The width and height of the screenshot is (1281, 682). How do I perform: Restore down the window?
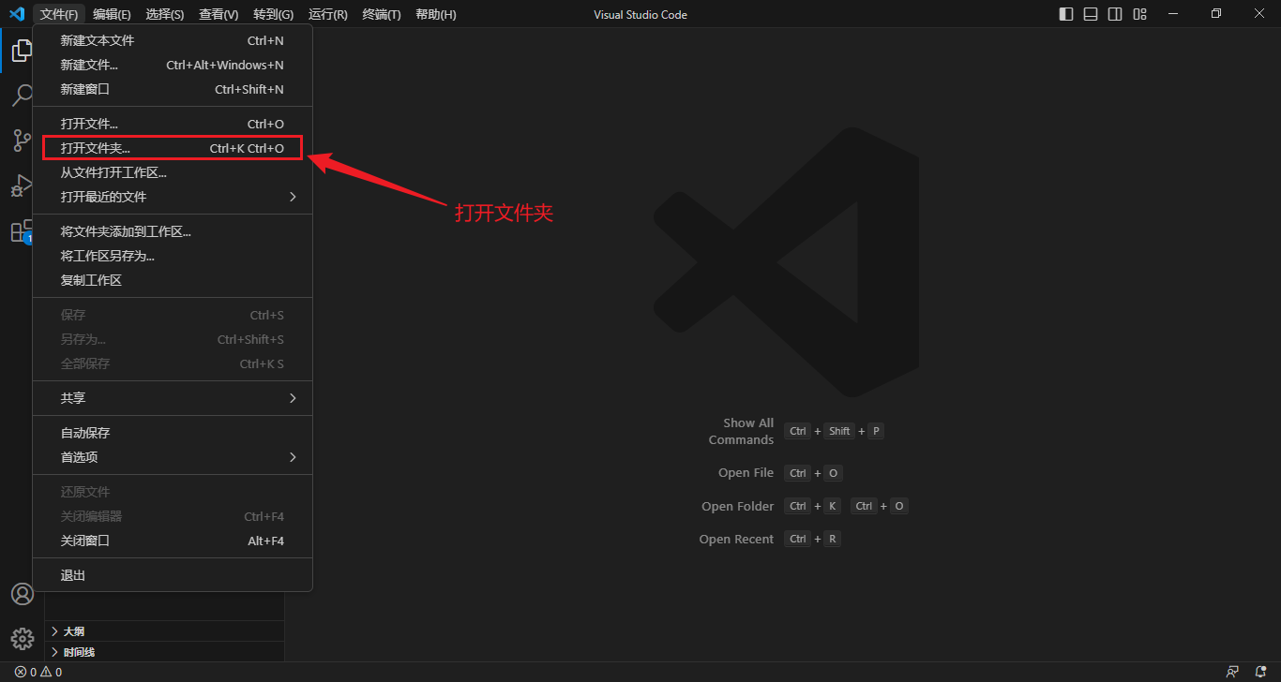[x=1216, y=14]
